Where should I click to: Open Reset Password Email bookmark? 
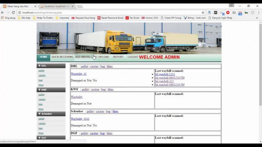(110, 18)
